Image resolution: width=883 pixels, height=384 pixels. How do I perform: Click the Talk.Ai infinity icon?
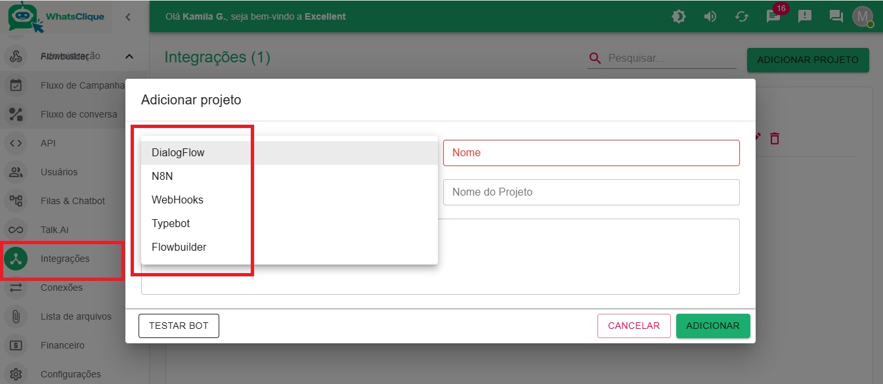click(16, 230)
